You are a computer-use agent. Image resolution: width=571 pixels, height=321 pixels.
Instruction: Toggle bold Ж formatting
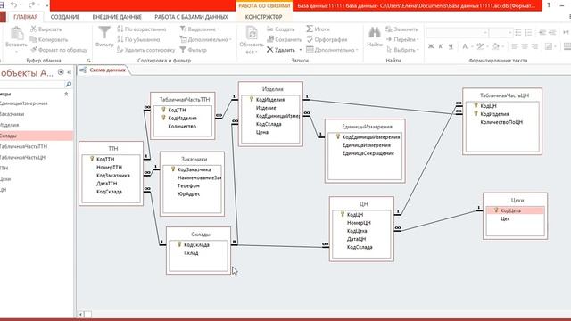[431, 46]
